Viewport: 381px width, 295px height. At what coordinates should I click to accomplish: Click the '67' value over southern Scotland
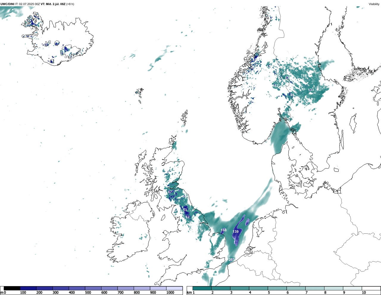[x=170, y=192]
